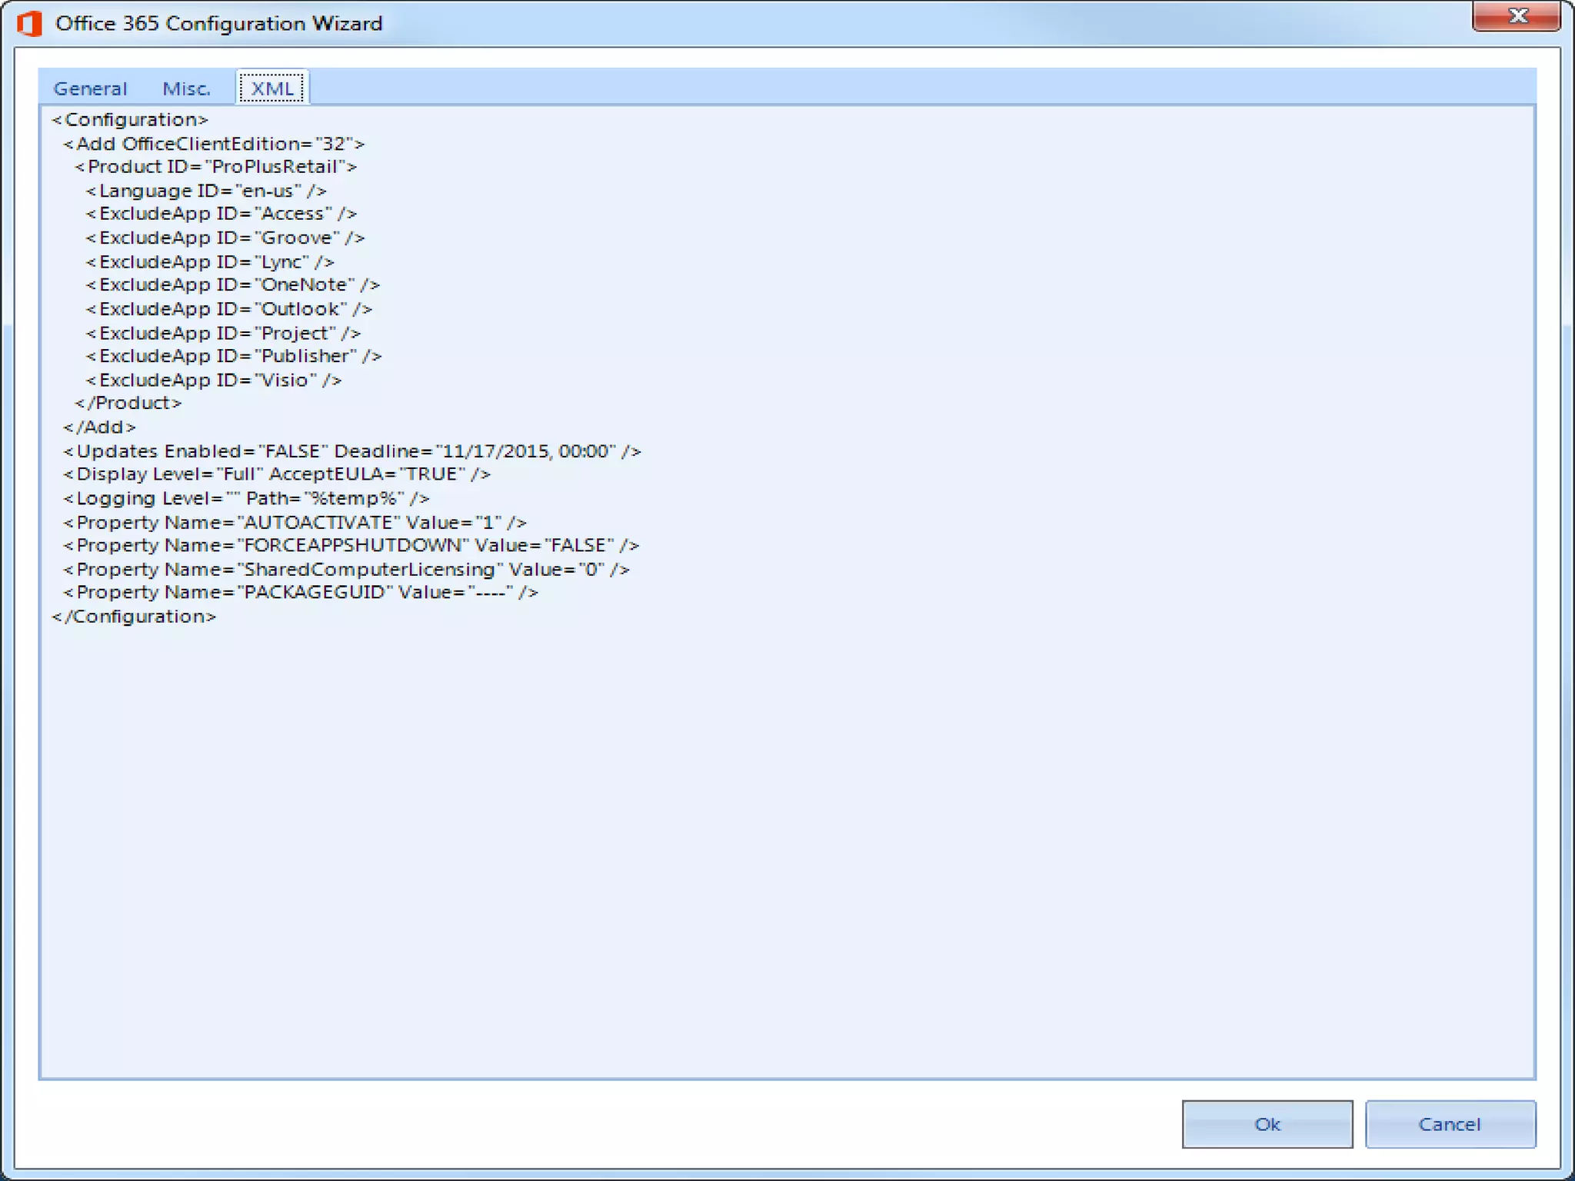
Task: Select the XML tab
Action: click(272, 88)
